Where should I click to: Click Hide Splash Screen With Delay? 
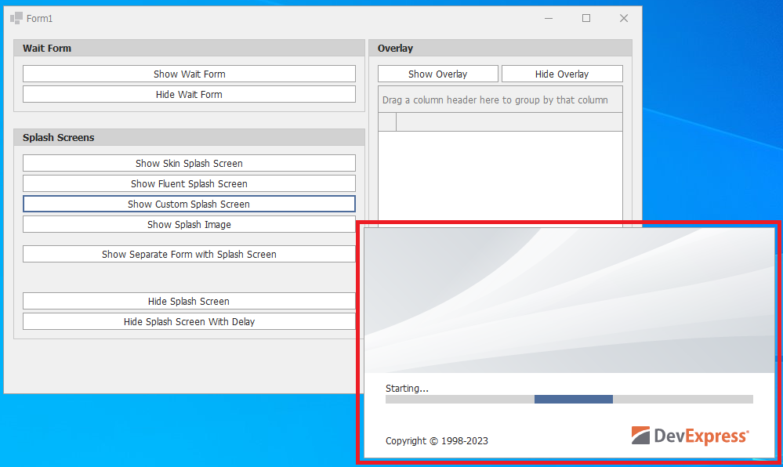click(x=189, y=322)
